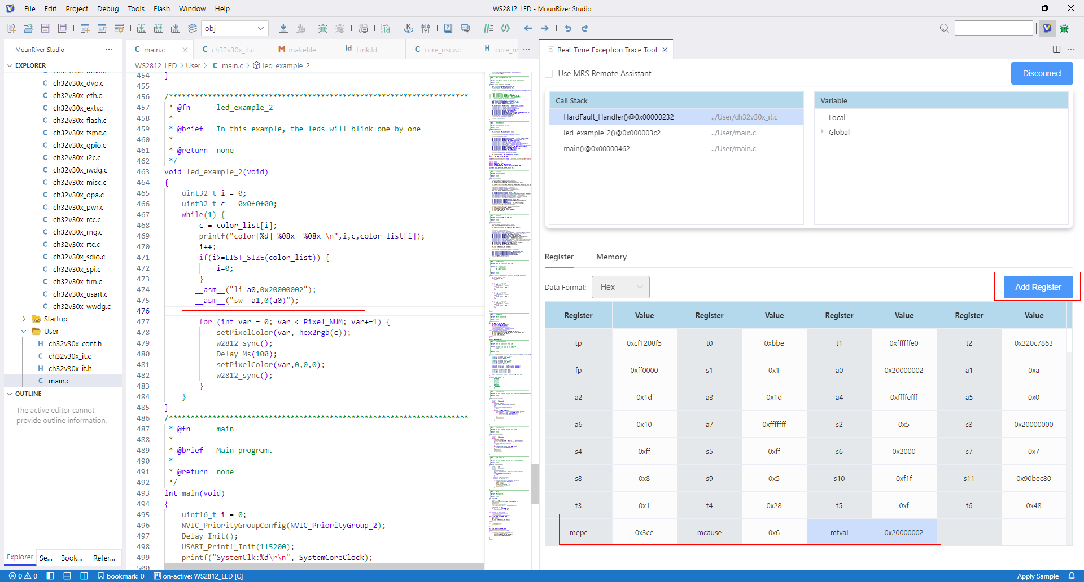The image size is (1084, 582).
Task: Open the Hex data format dropdown
Action: tap(620, 287)
